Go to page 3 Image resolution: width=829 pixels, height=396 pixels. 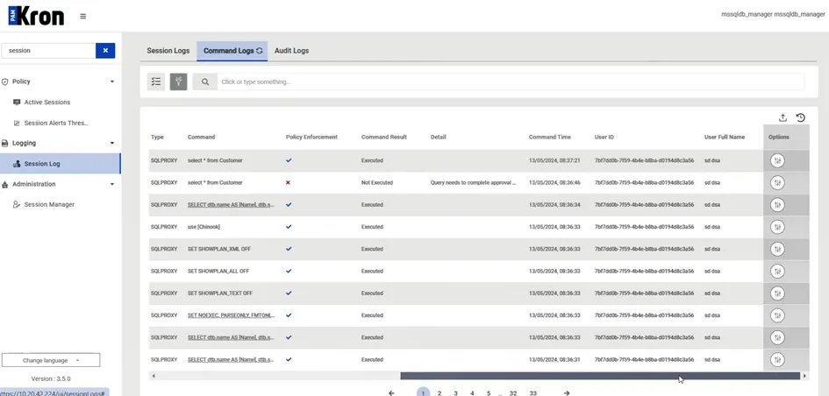pyautogui.click(x=456, y=392)
